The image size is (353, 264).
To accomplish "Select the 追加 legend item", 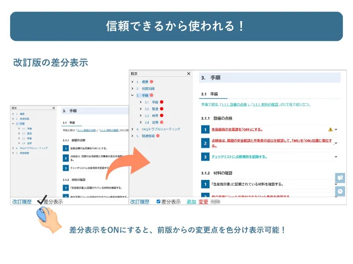I will 192,202.
